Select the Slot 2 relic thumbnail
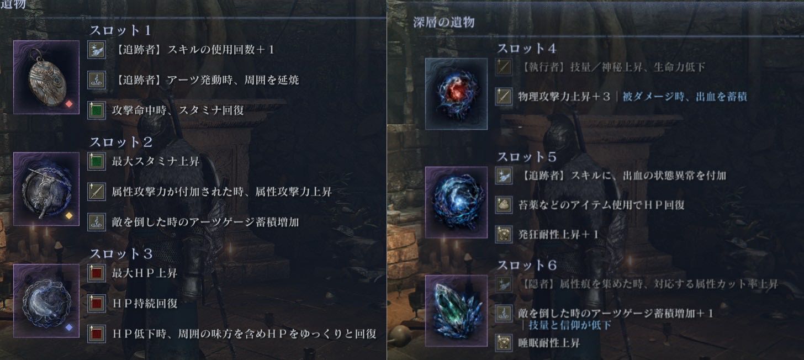 point(46,189)
